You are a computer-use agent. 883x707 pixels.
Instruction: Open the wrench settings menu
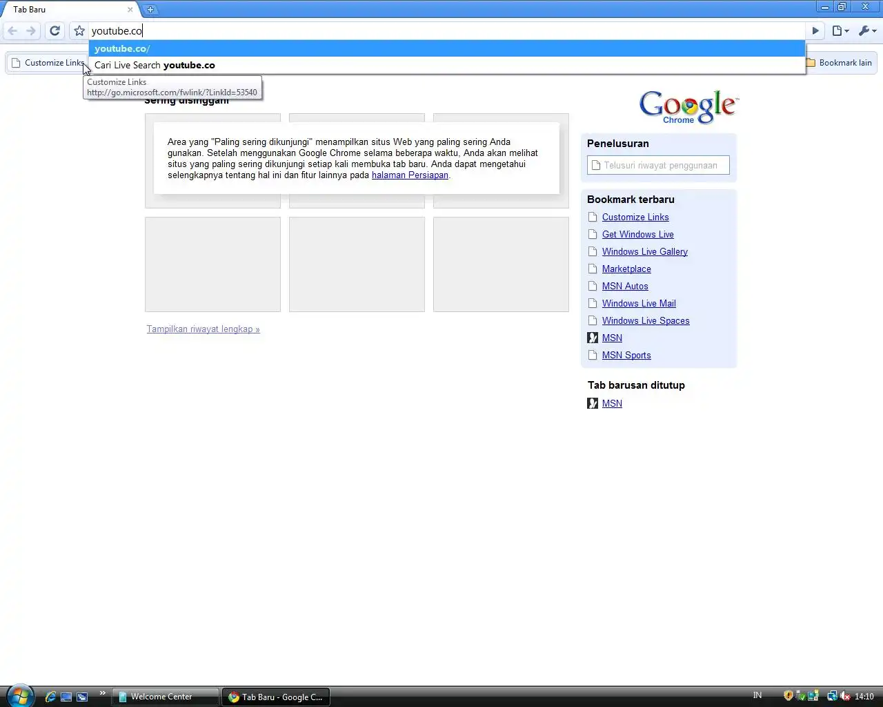867,30
